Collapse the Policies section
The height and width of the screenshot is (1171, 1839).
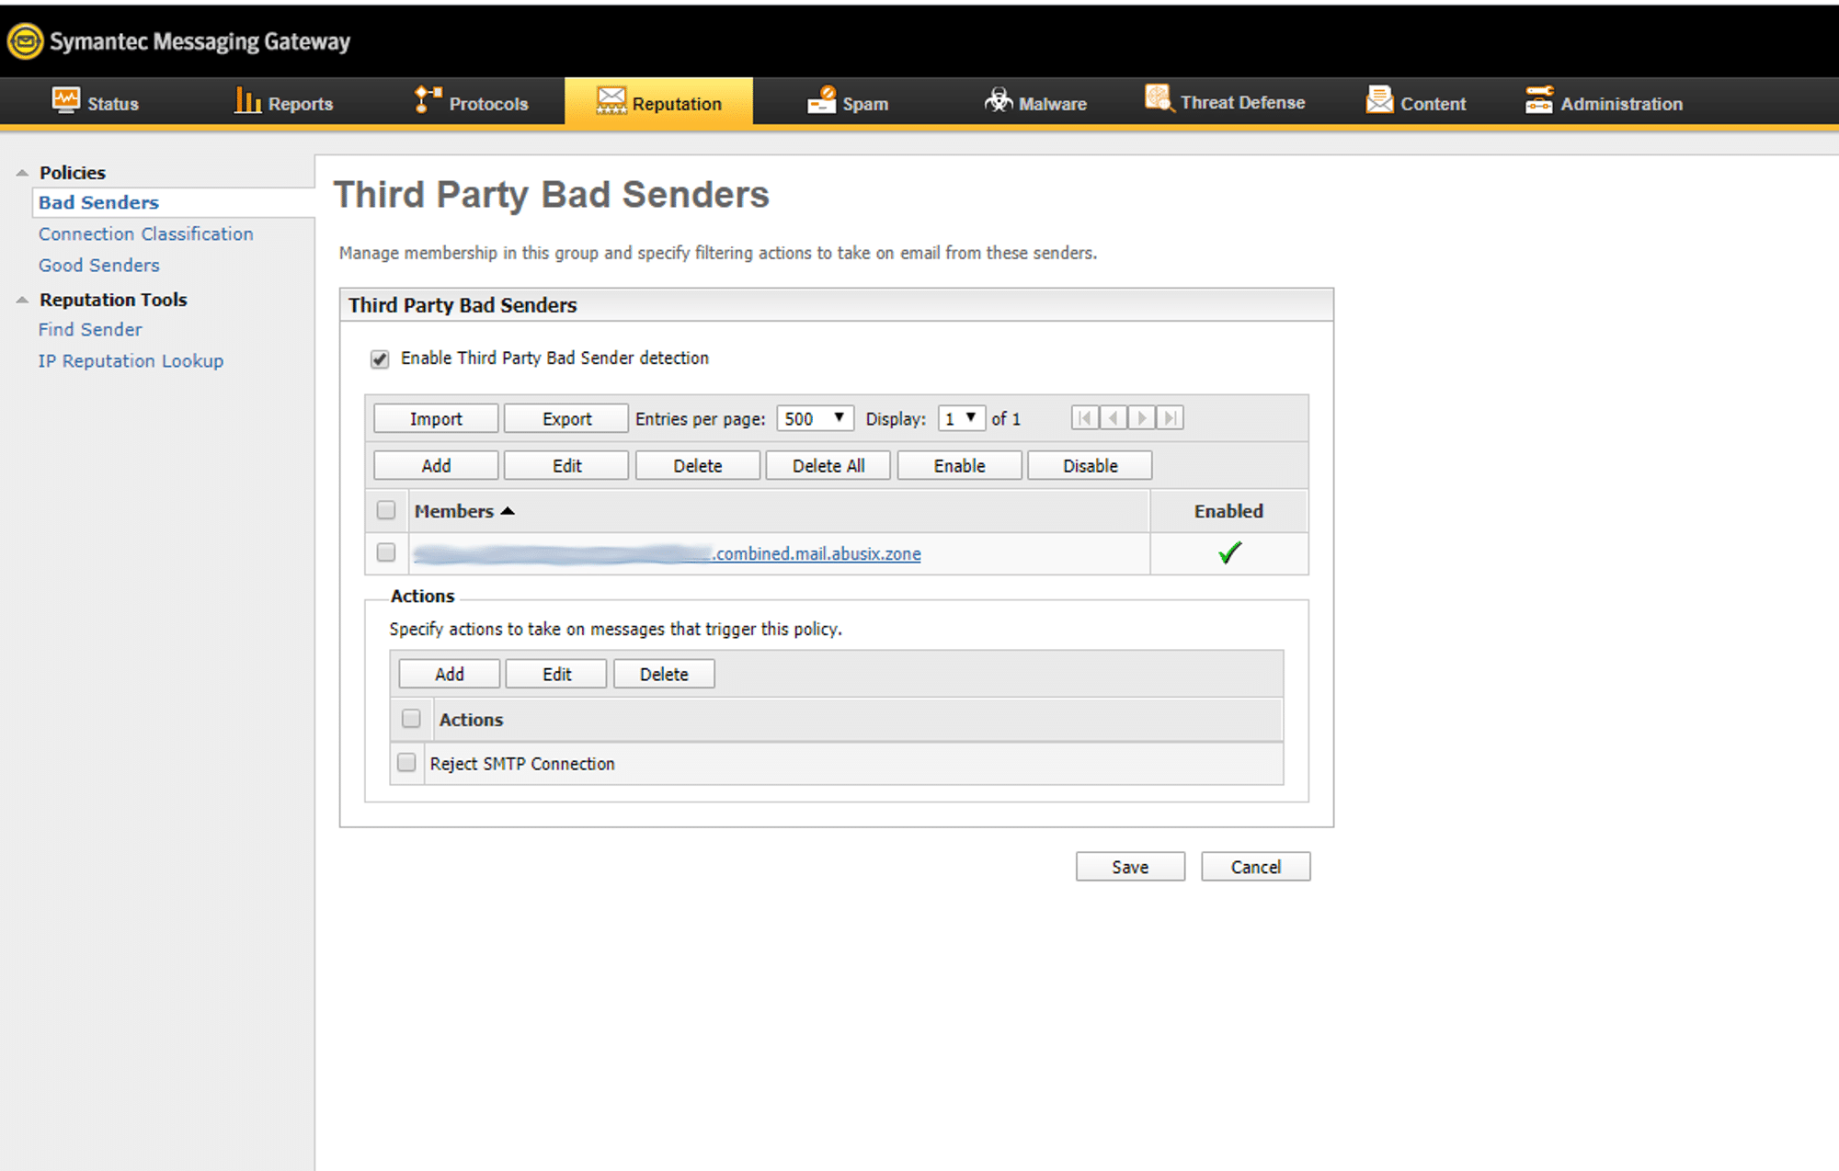tap(22, 173)
